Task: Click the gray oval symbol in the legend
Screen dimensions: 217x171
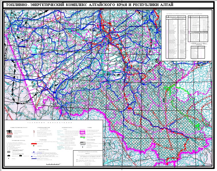Action: (x=9, y=152)
